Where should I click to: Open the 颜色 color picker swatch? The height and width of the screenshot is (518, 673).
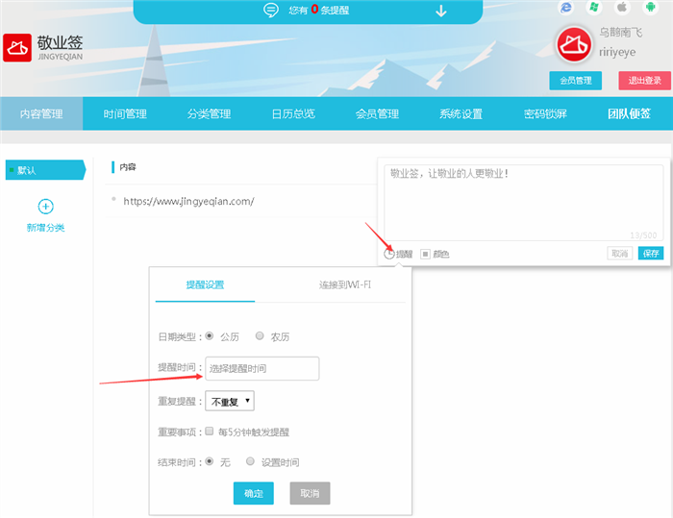[x=425, y=254]
